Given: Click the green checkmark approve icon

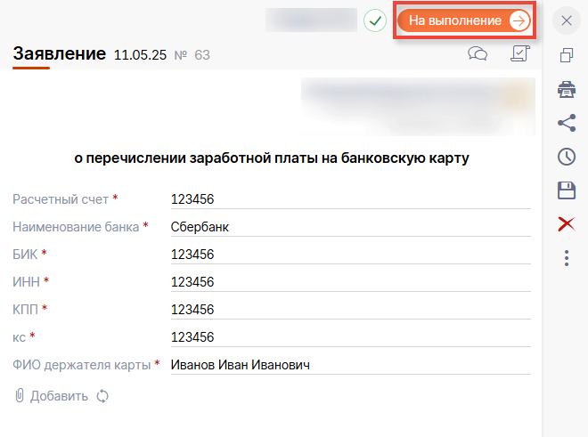Looking at the screenshot, I should coord(375,20).
